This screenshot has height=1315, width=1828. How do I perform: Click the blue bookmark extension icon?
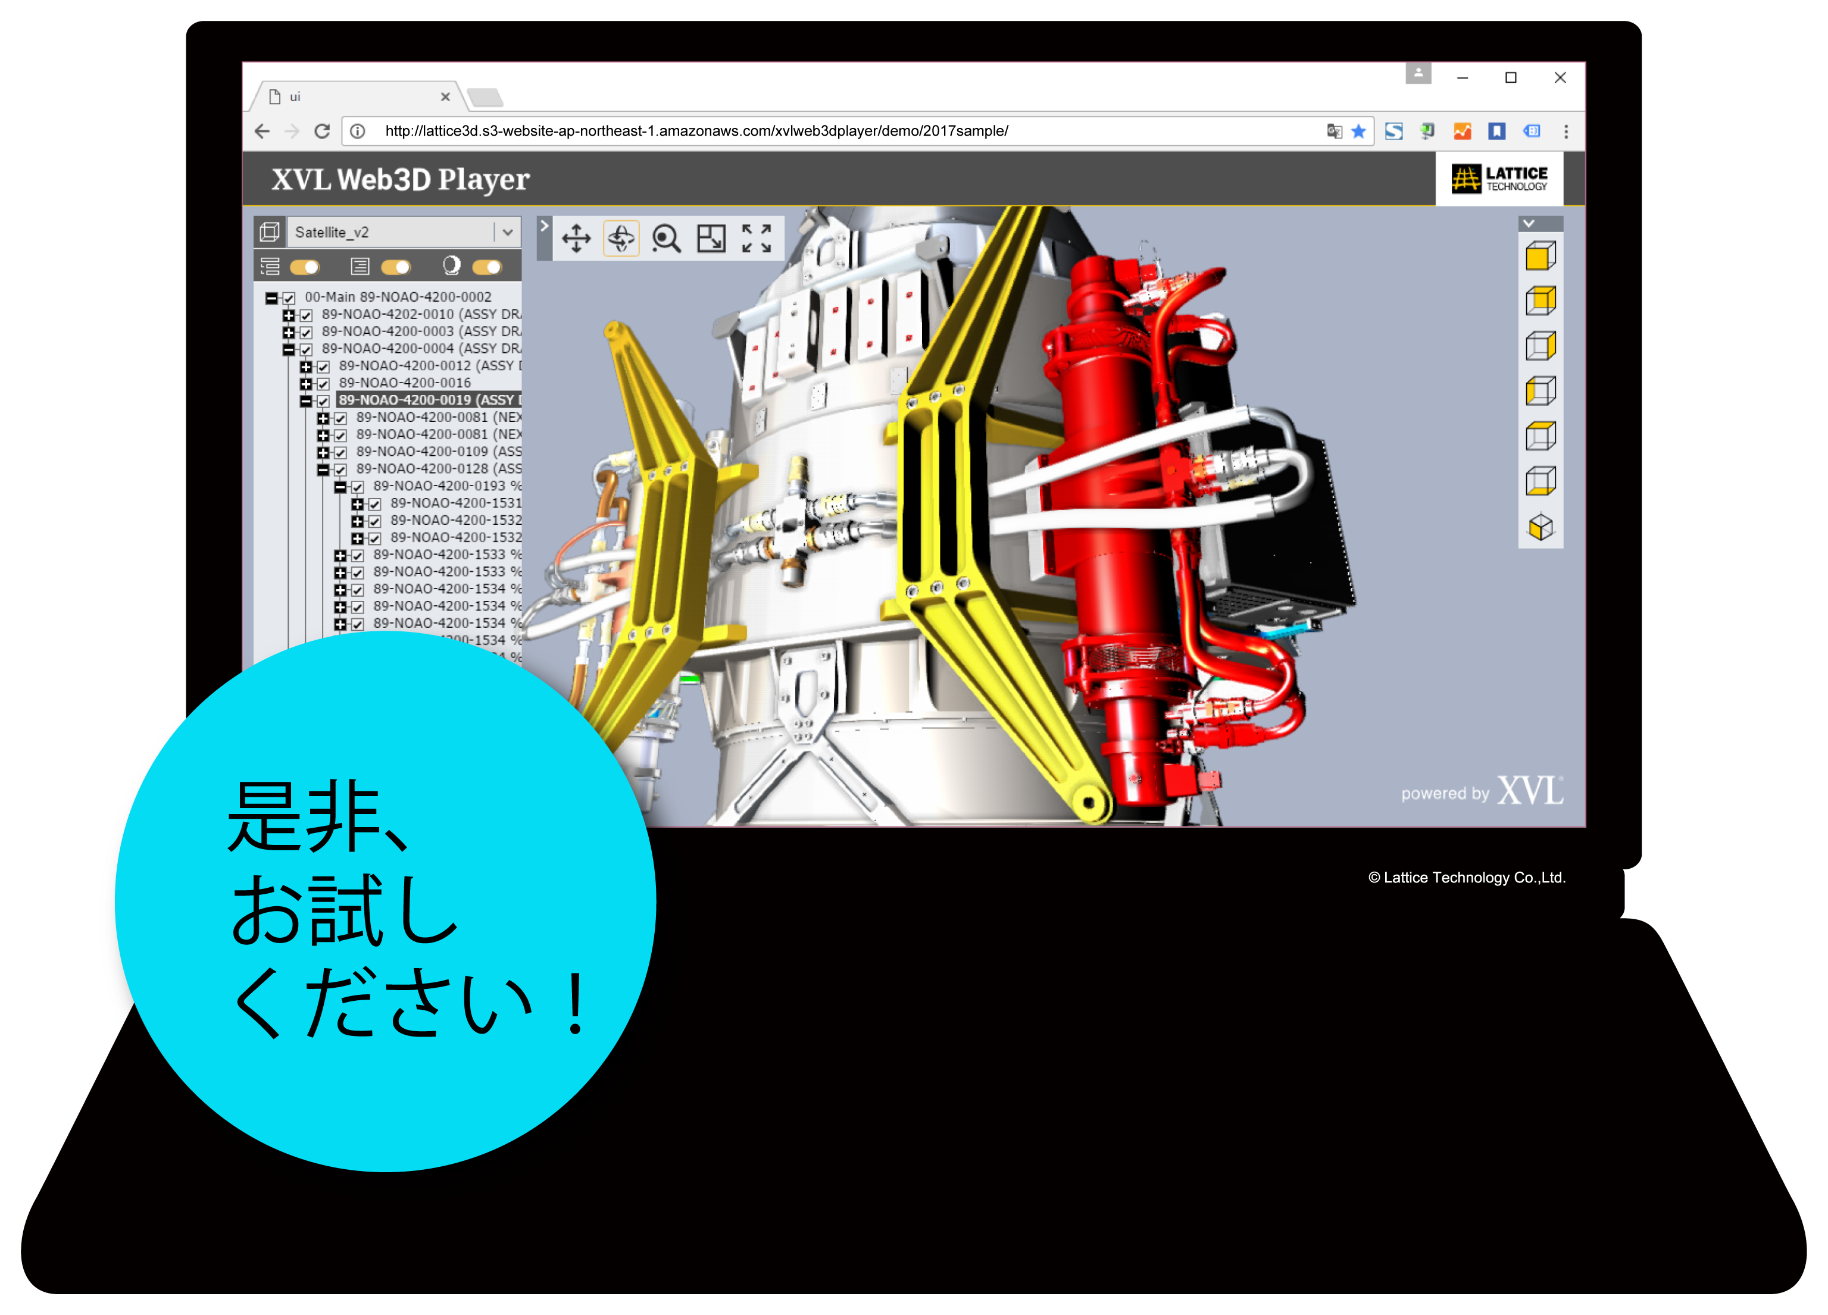pyautogui.click(x=1496, y=131)
